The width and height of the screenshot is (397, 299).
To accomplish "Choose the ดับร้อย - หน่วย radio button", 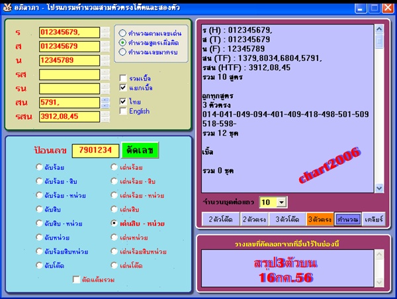I will click(x=39, y=195).
